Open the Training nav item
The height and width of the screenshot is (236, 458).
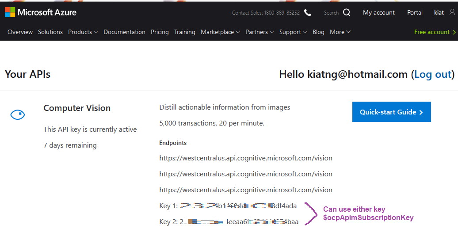(x=184, y=32)
